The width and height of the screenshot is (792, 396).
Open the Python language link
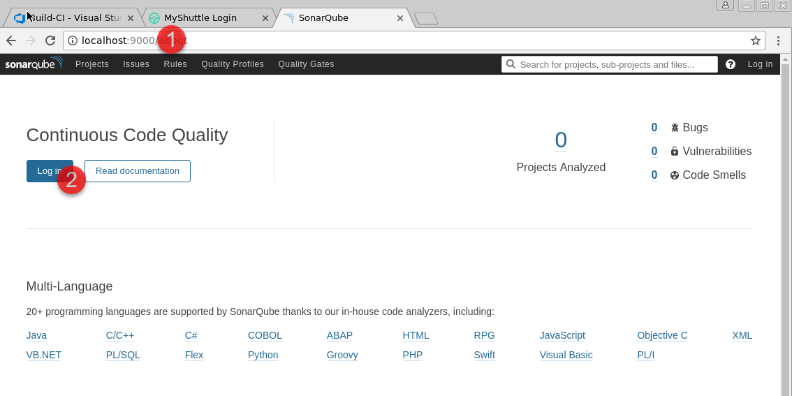[x=263, y=355]
